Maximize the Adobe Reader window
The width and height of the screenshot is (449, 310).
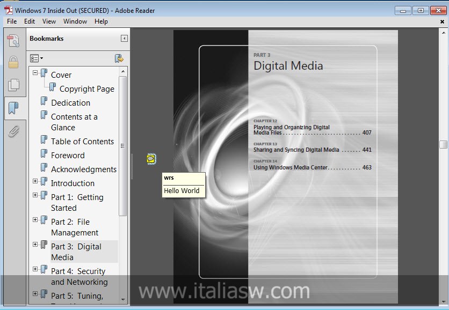click(x=421, y=11)
